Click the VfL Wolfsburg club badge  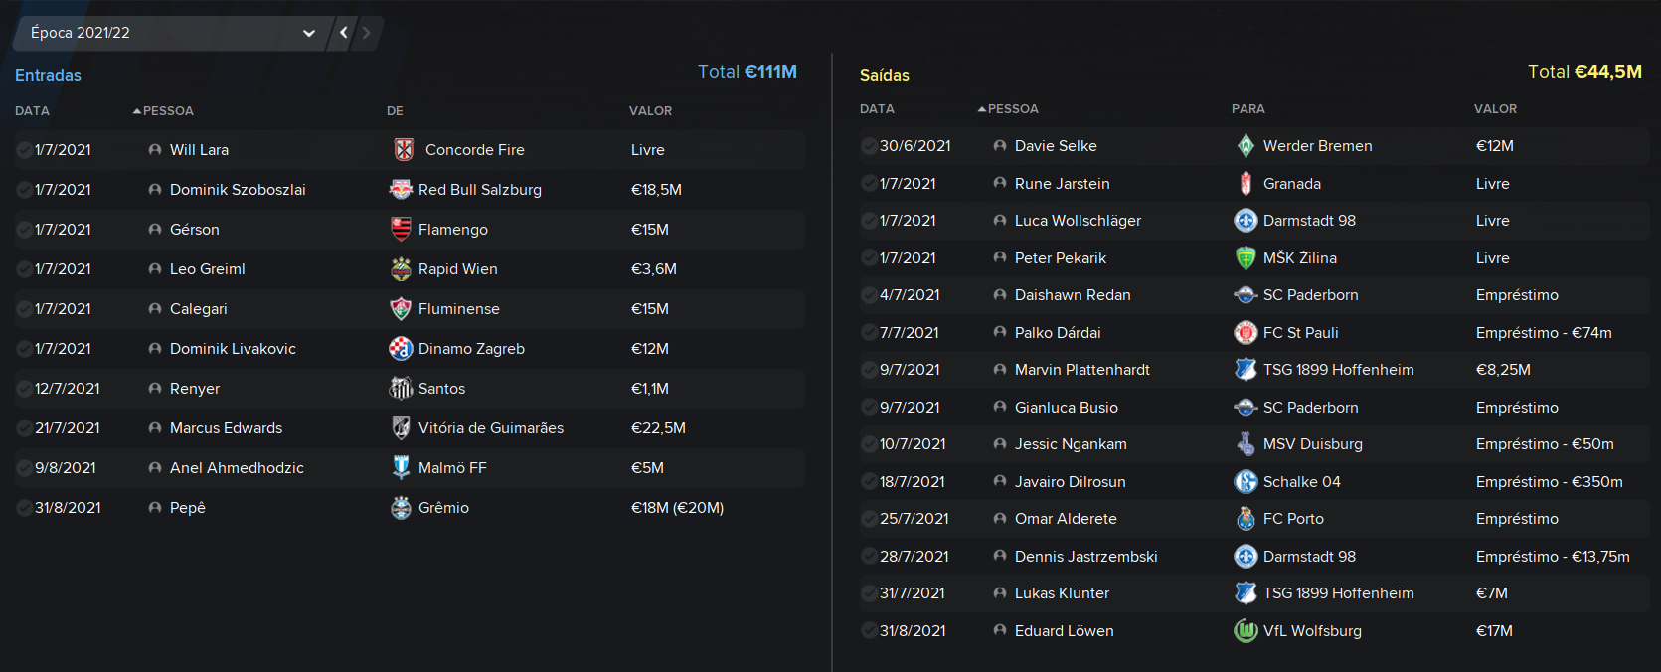tap(1246, 630)
